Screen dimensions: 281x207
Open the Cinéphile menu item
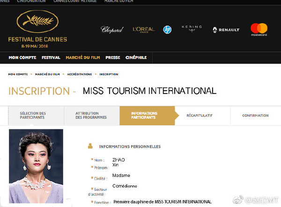[135, 57]
